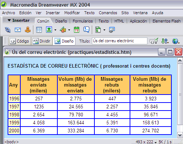Maximize the estadistica.htm document window
183x144 pixels.
point(170,52)
